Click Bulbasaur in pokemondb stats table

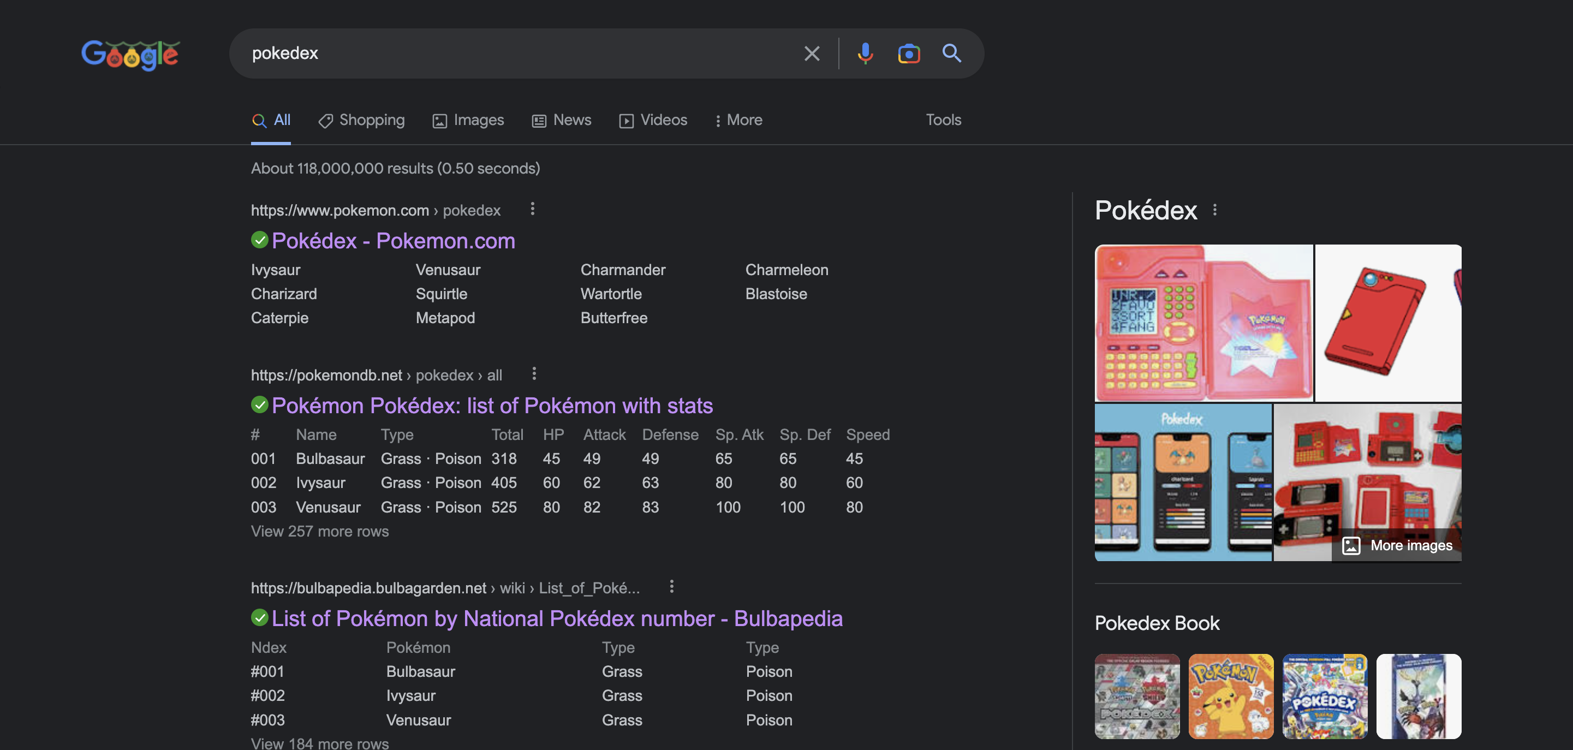330,459
